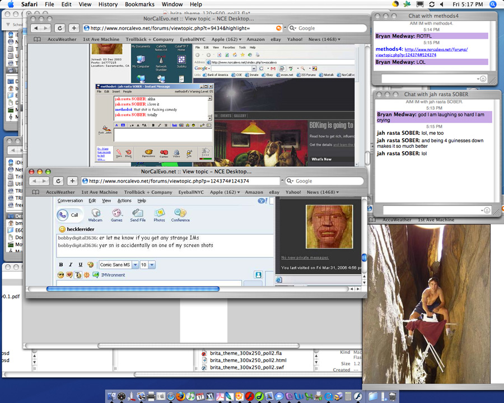This screenshot has height=403, width=504.
Task: Open the History menu in the menu bar
Action: pyautogui.click(x=108, y=4)
